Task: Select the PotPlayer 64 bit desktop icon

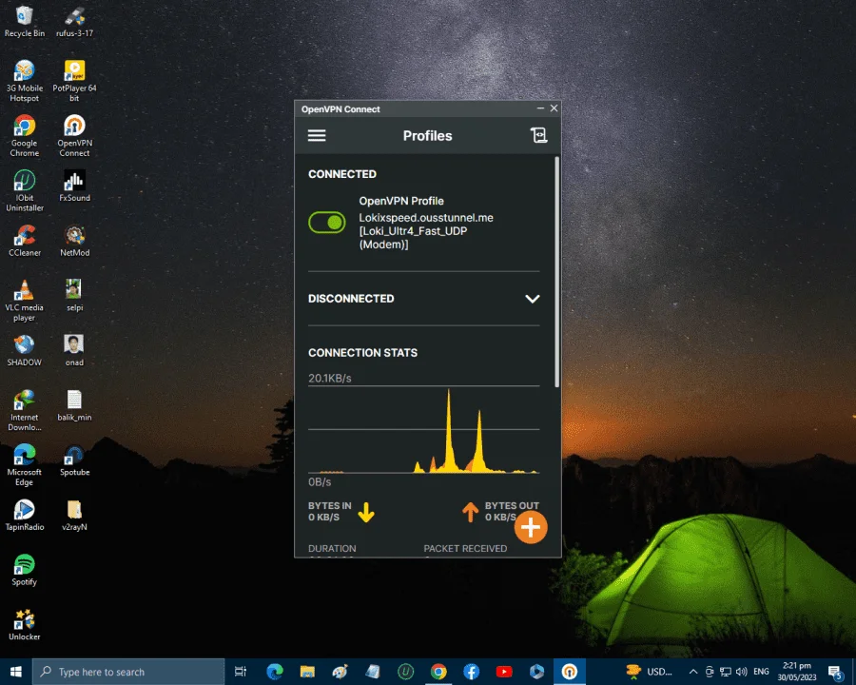Action: coord(75,82)
